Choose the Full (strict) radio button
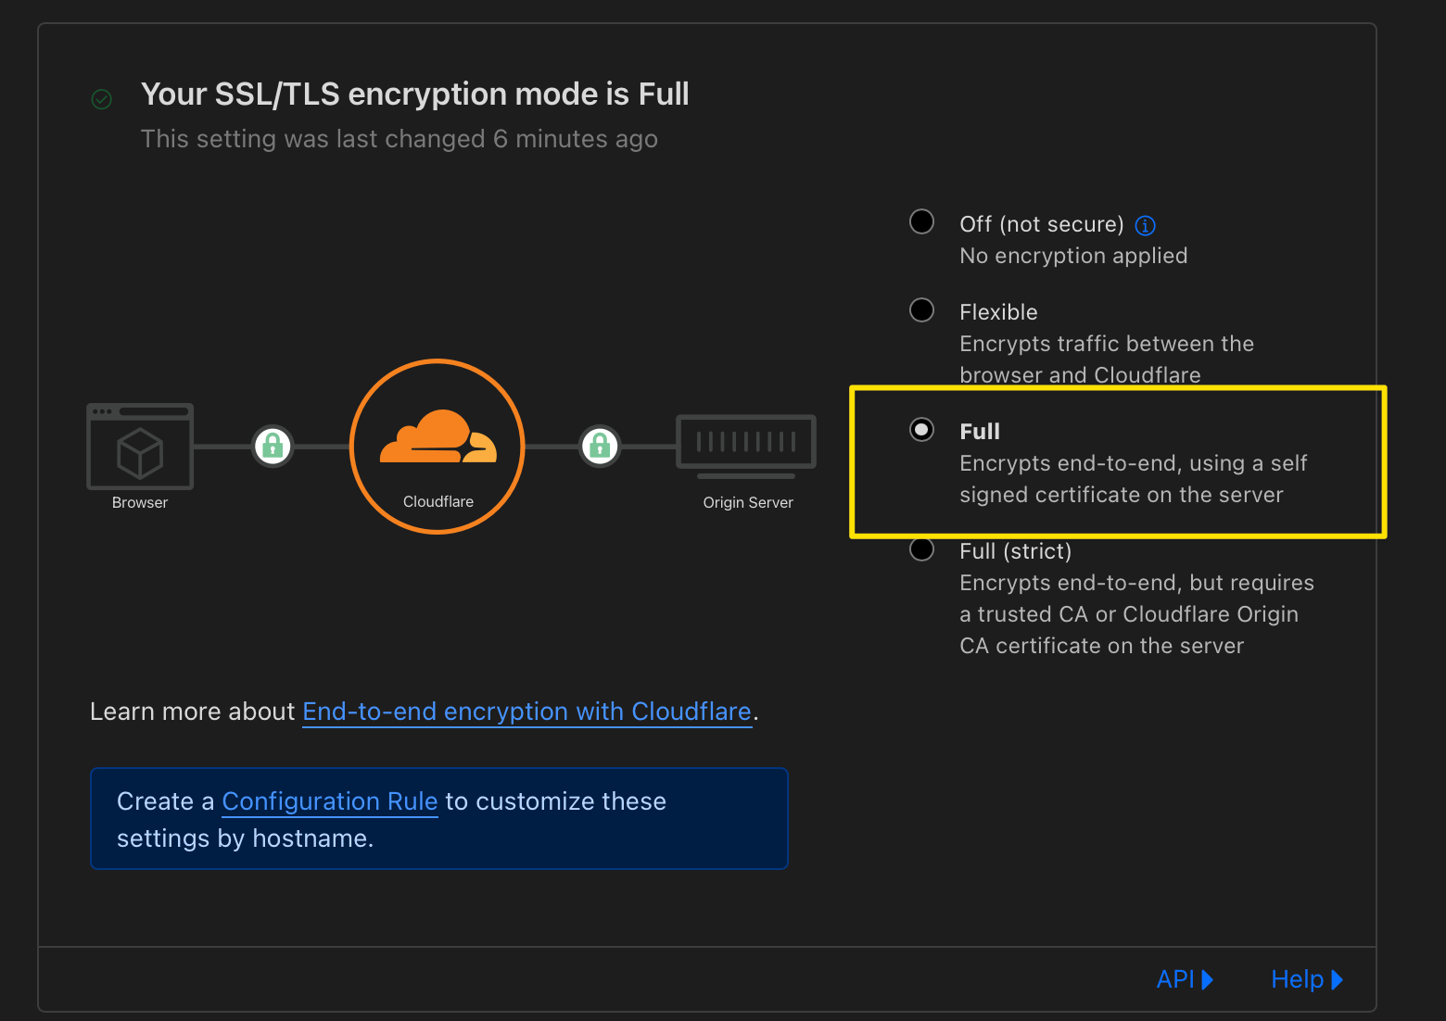Image resolution: width=1446 pixels, height=1021 pixels. (x=921, y=549)
